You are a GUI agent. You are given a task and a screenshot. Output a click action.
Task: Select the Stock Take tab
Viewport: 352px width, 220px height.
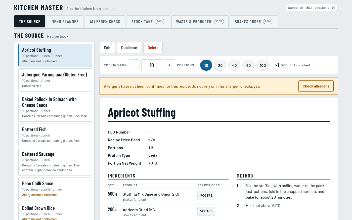(x=148, y=22)
